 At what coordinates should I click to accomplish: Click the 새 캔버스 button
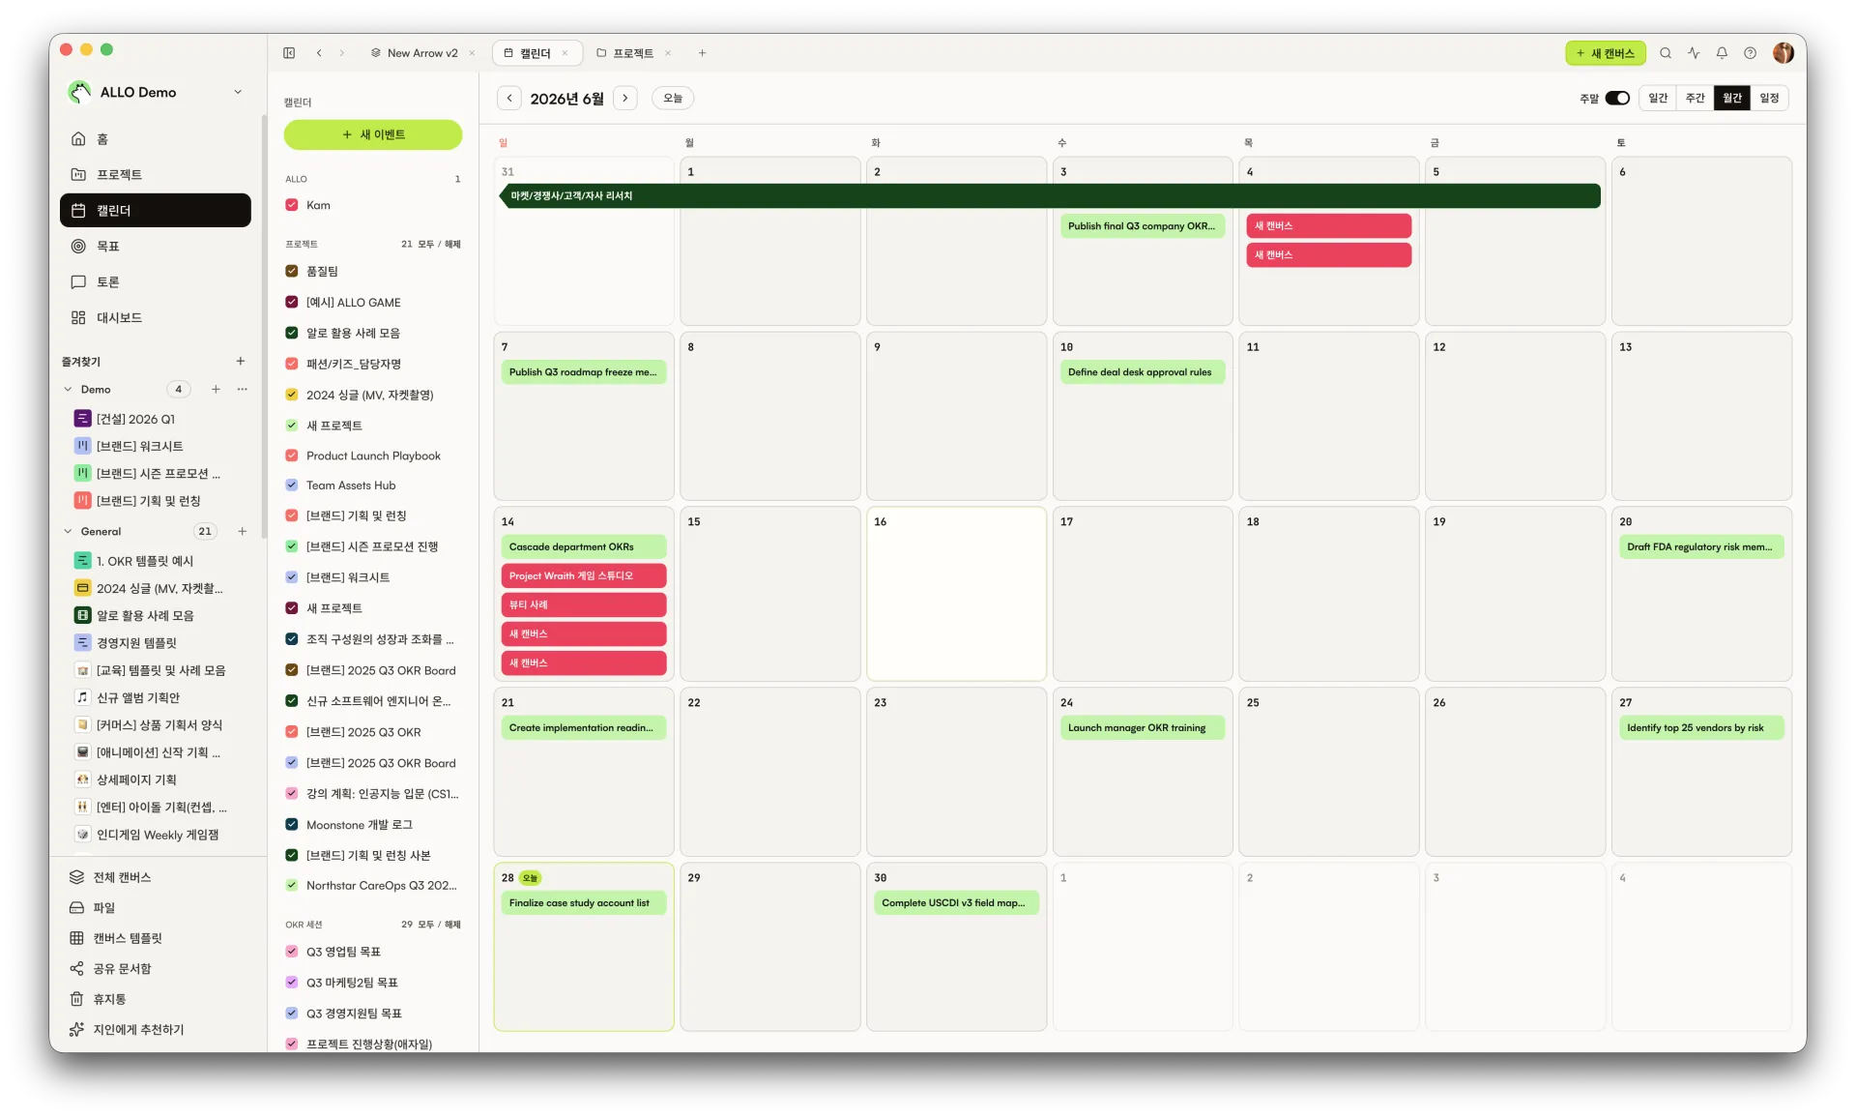[x=1605, y=53]
